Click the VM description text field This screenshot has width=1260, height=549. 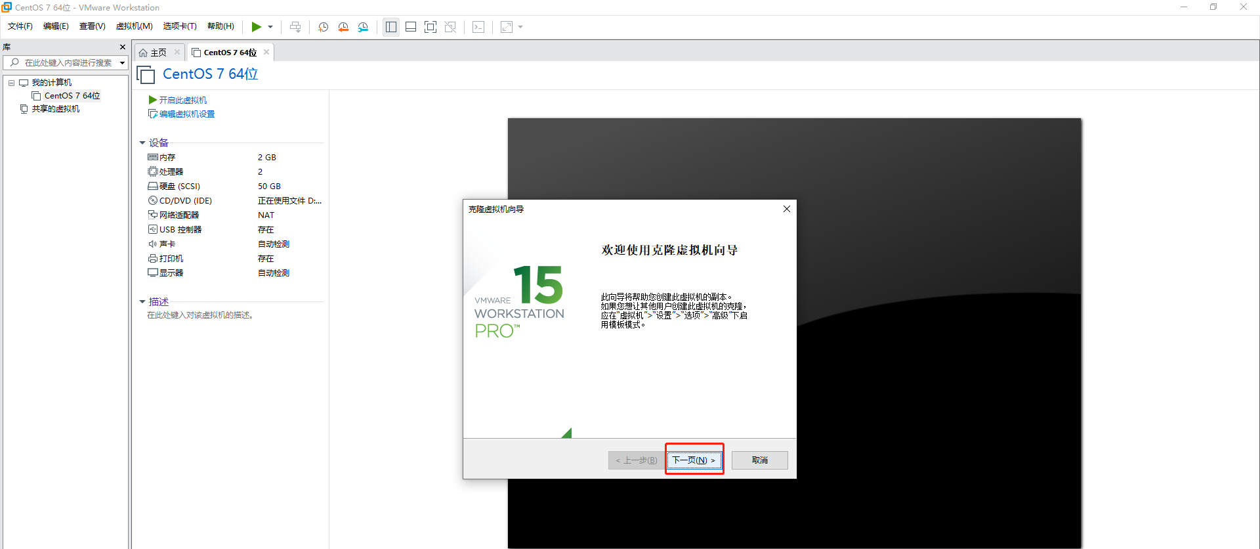coord(200,315)
